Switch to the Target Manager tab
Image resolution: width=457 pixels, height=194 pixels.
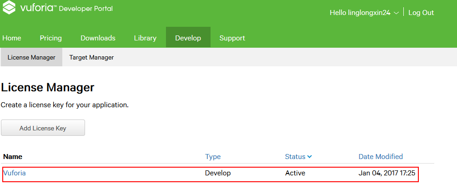(91, 57)
